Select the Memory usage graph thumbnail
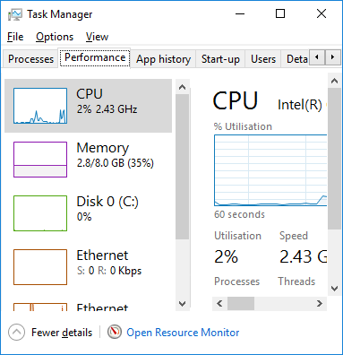 click(40, 160)
